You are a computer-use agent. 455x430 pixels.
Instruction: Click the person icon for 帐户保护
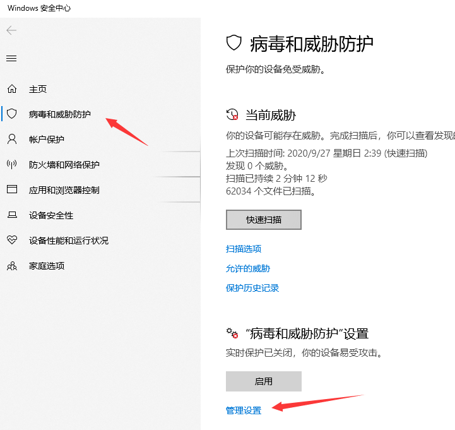click(11, 140)
